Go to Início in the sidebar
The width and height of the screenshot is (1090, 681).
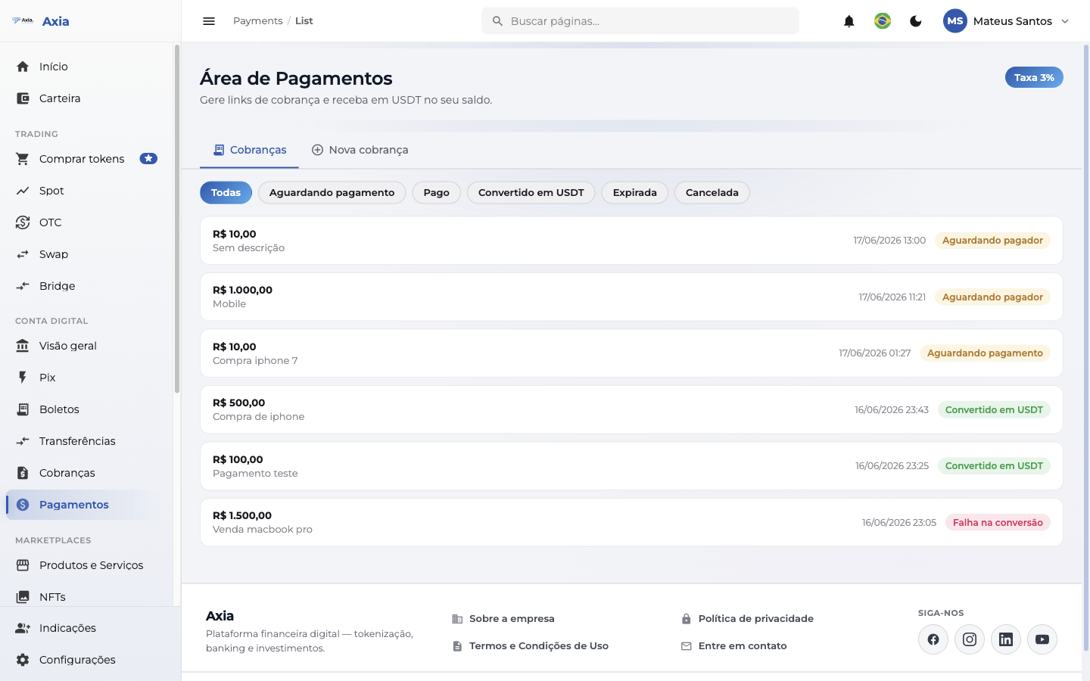(86, 67)
